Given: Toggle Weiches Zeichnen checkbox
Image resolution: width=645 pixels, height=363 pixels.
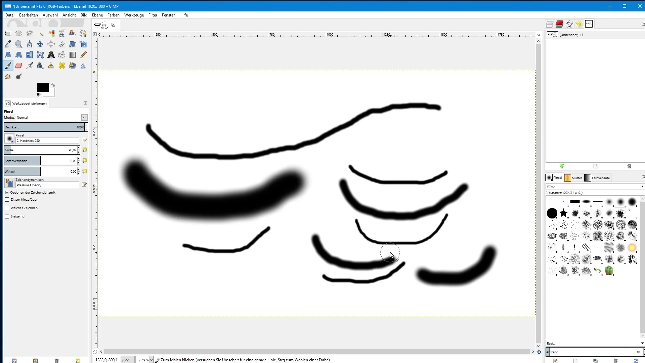Looking at the screenshot, I should (7, 208).
